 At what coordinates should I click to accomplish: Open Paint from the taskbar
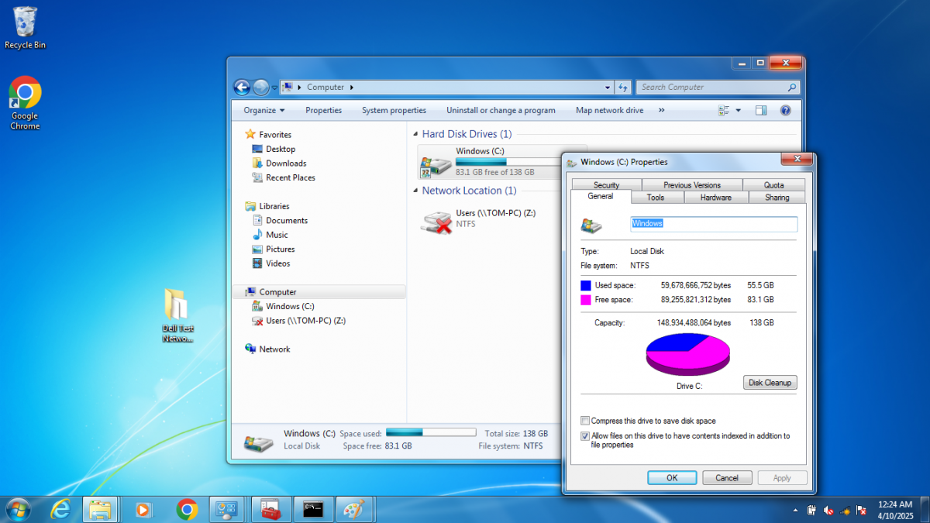coord(354,509)
